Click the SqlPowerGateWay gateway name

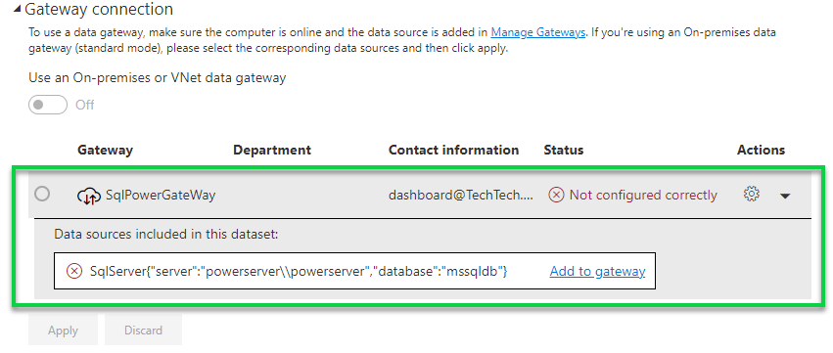pyautogui.click(x=161, y=196)
